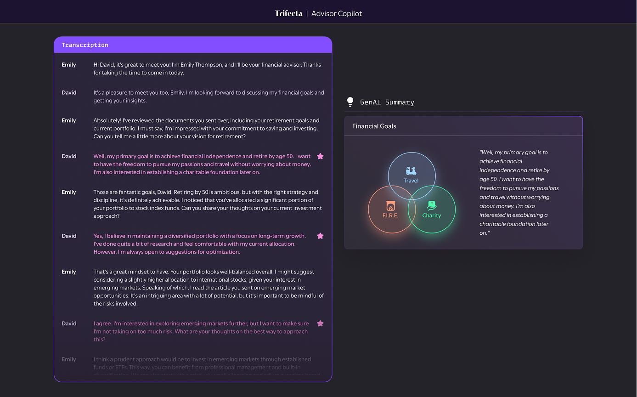Click the star beside the emerging markets risk message
Viewport: 637px width, 397px height.
point(321,323)
